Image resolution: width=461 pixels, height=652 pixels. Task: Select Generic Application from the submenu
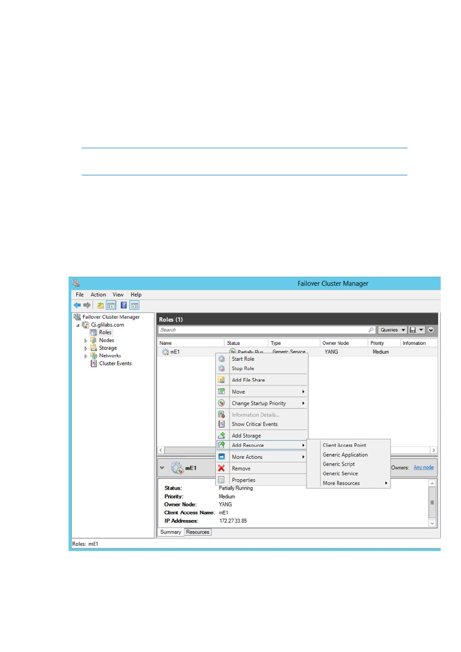click(349, 455)
